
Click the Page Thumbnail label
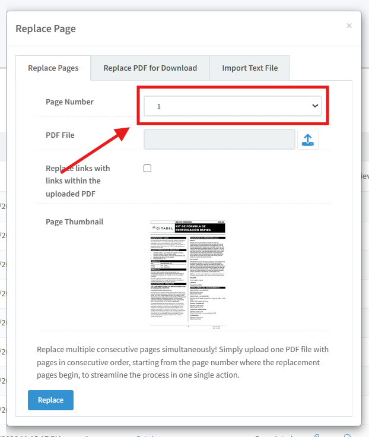click(x=74, y=222)
